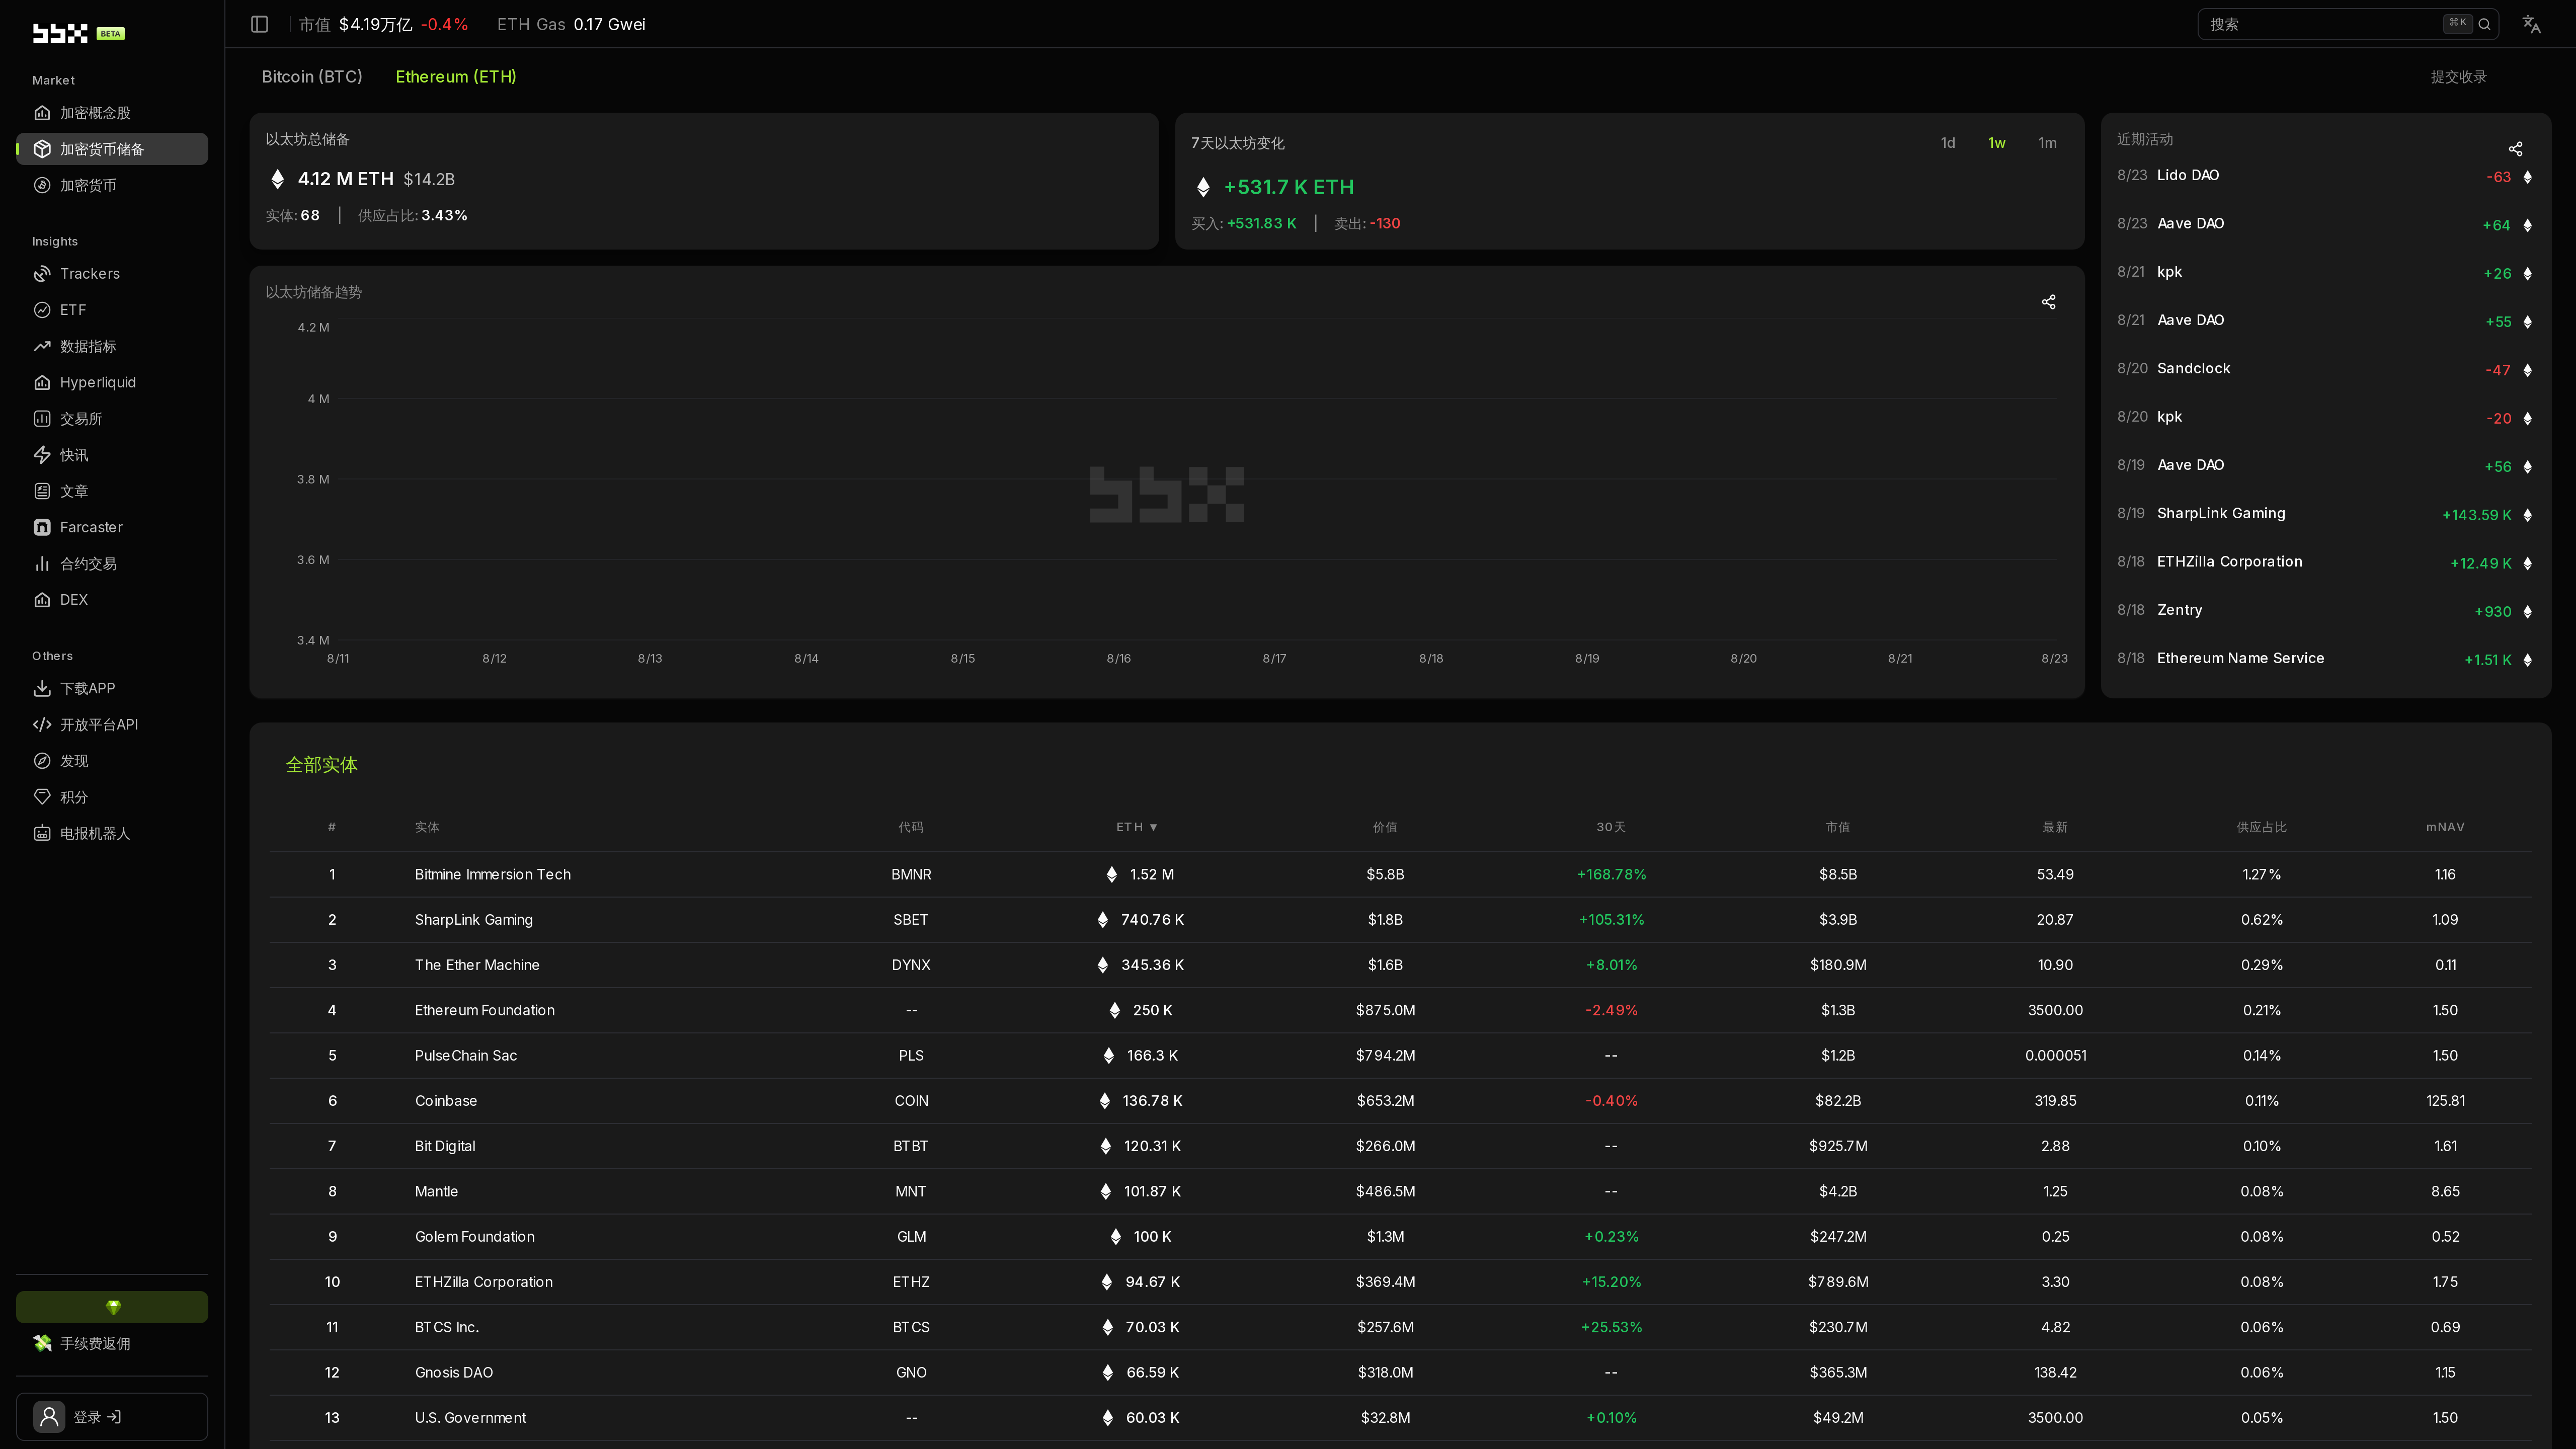Click the U.S. Government entity name

click(470, 1418)
